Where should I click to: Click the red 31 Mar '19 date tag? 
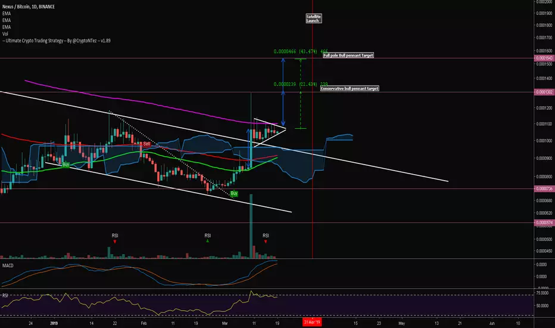pos(312,322)
